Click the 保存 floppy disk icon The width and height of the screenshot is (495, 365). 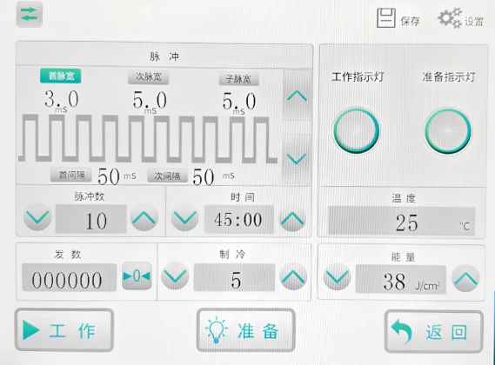pyautogui.click(x=385, y=18)
